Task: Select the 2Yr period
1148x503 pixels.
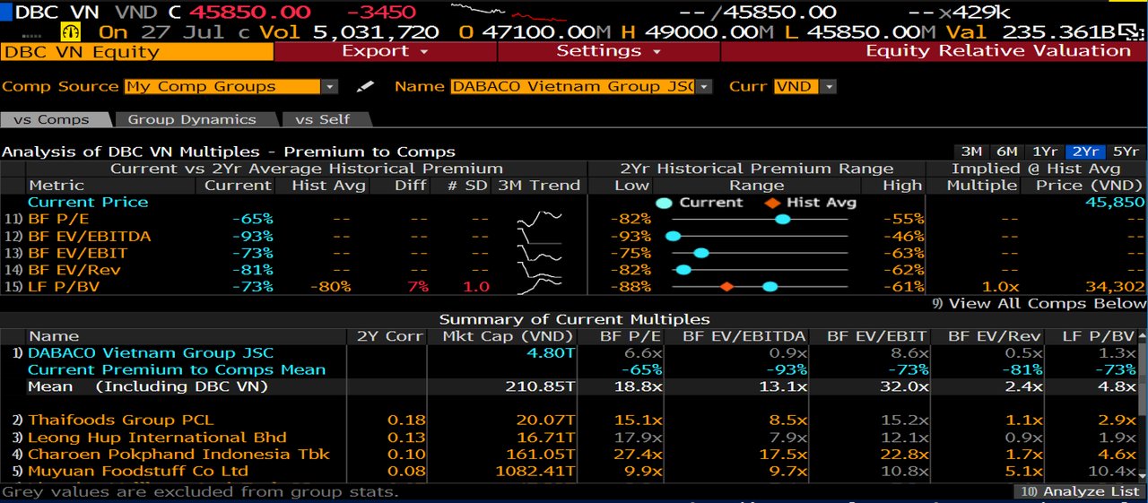Action: pyautogui.click(x=1086, y=152)
